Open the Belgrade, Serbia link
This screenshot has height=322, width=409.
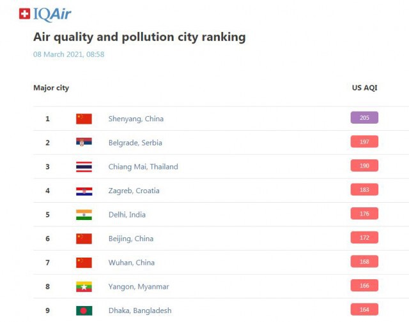tap(135, 143)
